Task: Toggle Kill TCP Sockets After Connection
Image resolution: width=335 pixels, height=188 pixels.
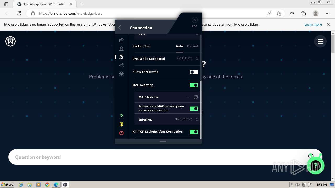Action: tap(194, 132)
